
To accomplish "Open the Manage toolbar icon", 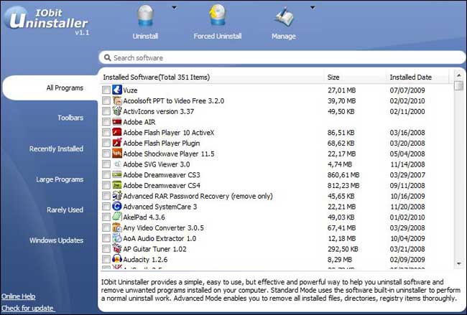I will point(283,17).
